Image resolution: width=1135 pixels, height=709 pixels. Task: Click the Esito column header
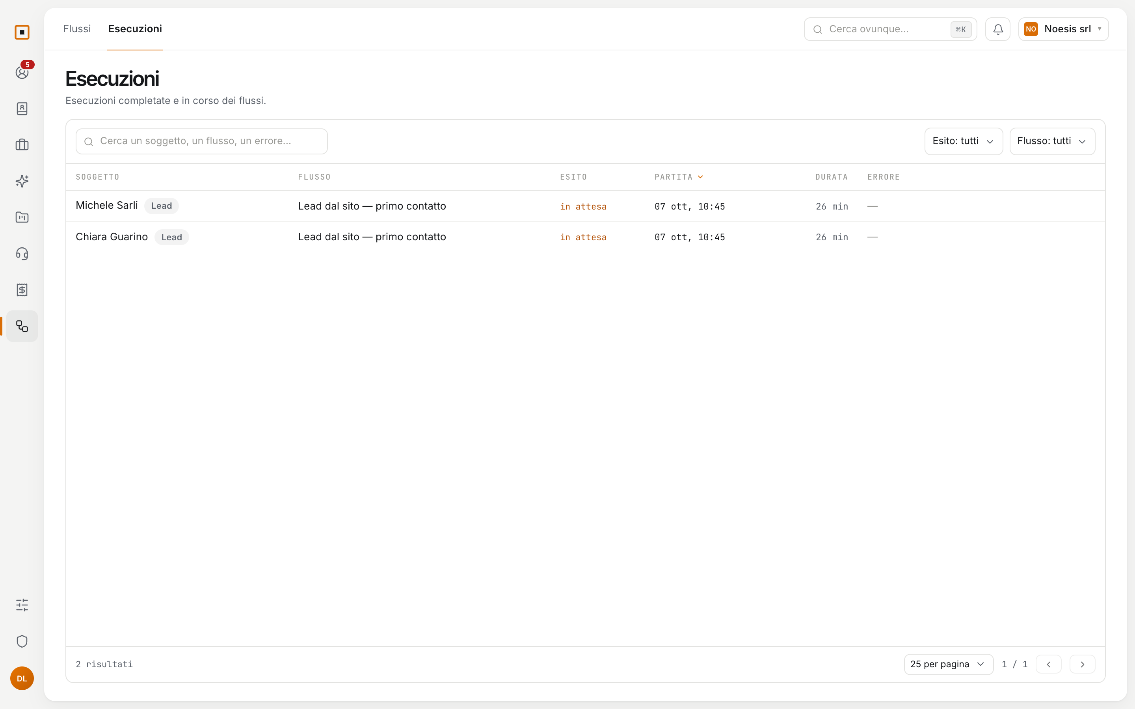pyautogui.click(x=573, y=177)
